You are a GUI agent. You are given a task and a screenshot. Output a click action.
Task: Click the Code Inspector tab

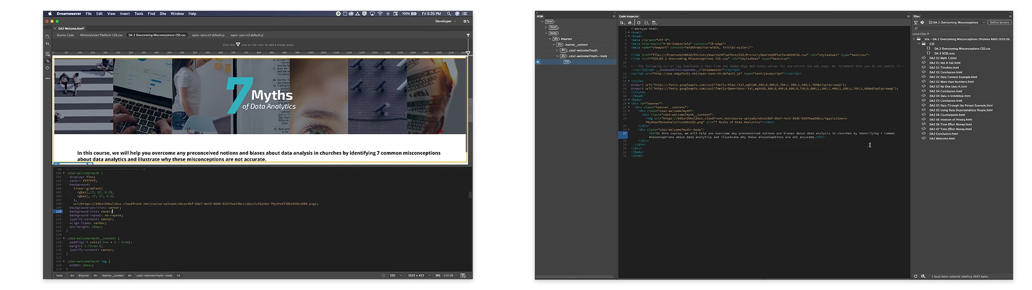(629, 16)
